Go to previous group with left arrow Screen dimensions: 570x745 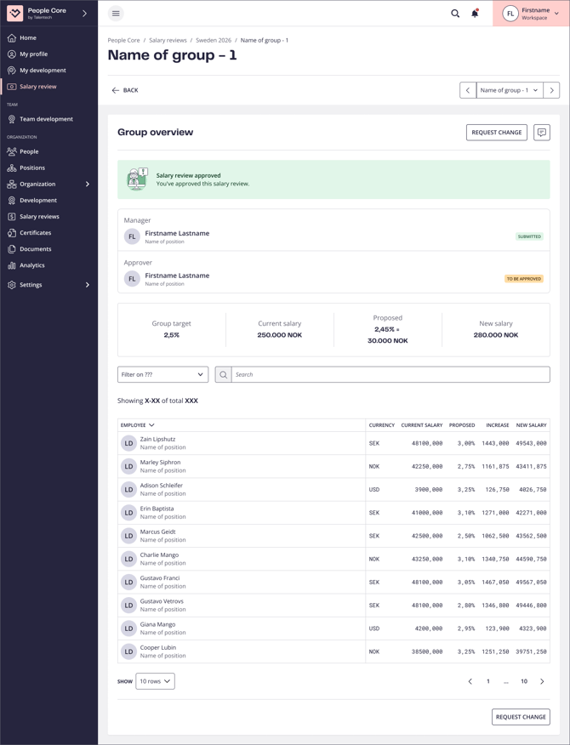click(468, 90)
